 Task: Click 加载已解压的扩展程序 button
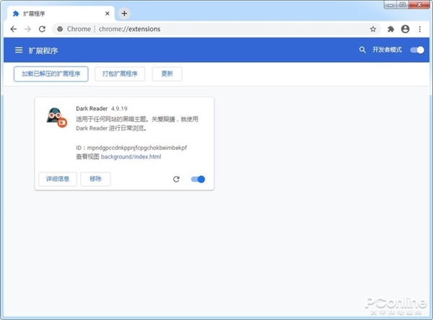point(51,74)
